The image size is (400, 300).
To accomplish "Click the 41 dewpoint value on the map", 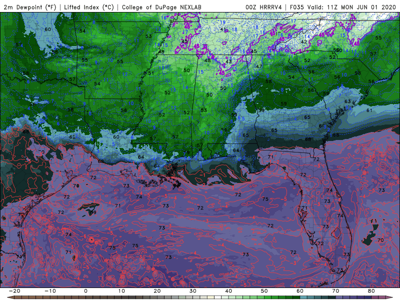I will tap(223, 29).
